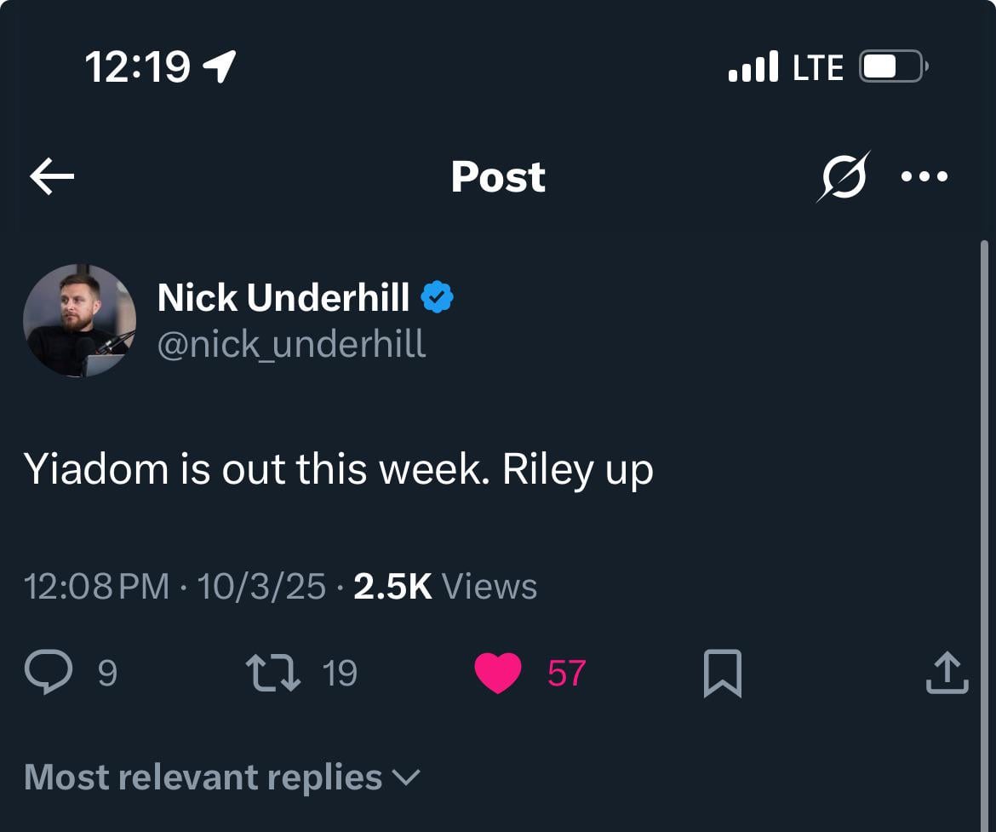Open Nick Underhill's profile picture

coord(79,321)
